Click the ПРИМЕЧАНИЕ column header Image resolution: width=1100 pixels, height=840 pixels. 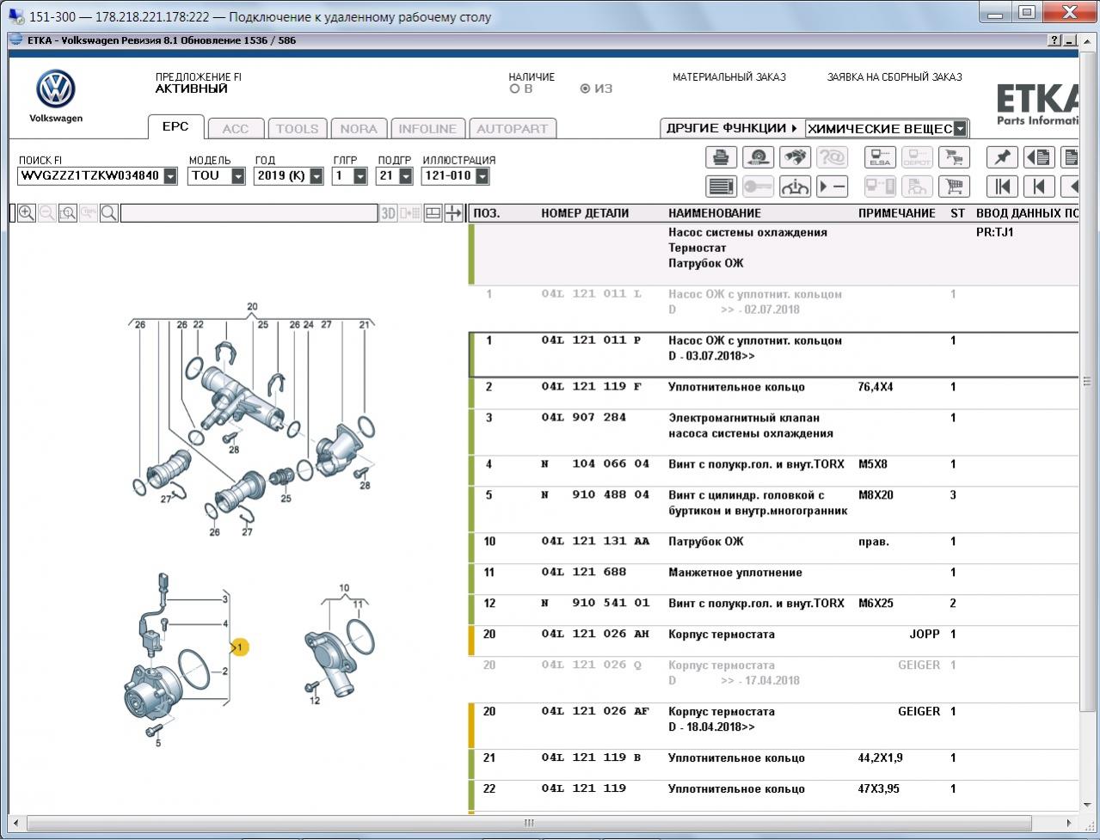click(897, 213)
